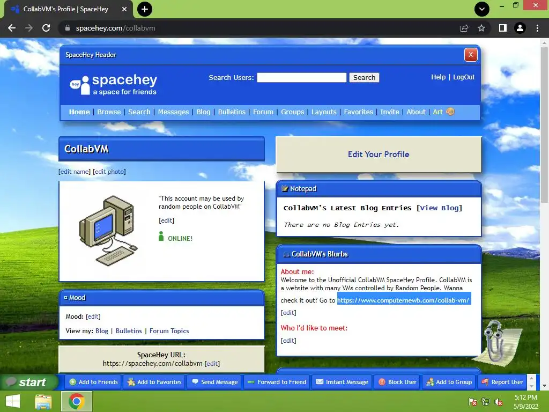Click Add to Friends button

93,382
